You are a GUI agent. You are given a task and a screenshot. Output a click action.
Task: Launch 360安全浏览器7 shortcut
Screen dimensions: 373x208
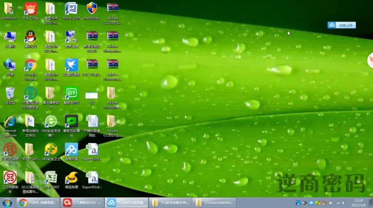pyautogui.click(x=50, y=126)
